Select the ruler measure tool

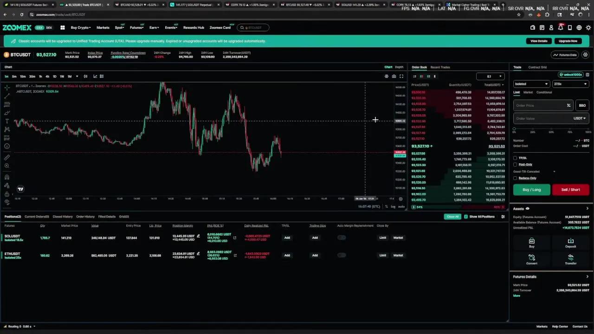point(7,158)
